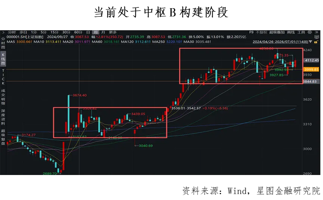The width and height of the screenshot is (323, 200).
Task: Expand toolbar with double-chevron icon
Action: 317,32
